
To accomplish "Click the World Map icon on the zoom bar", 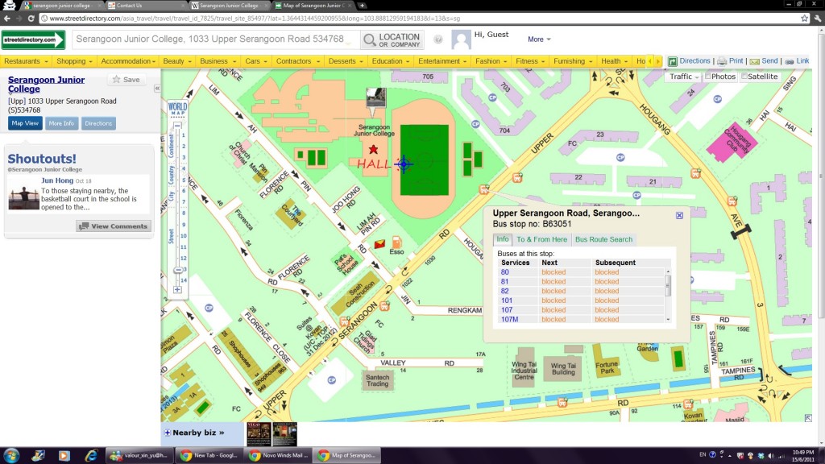I will [x=177, y=109].
